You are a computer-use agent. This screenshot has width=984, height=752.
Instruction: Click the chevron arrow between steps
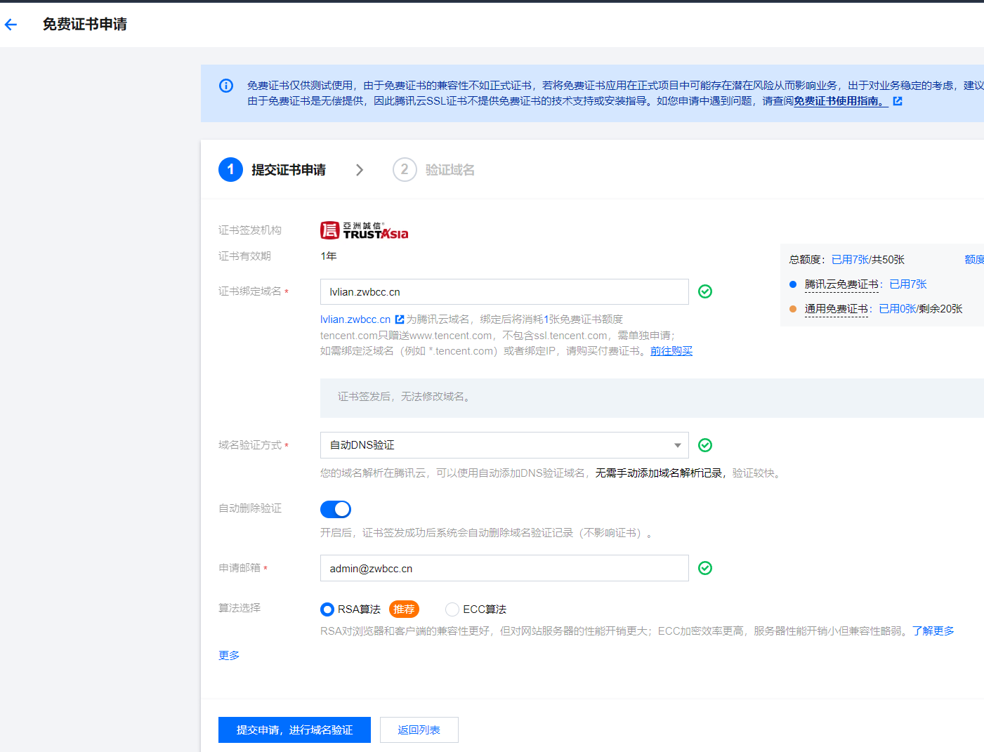pyautogui.click(x=360, y=170)
